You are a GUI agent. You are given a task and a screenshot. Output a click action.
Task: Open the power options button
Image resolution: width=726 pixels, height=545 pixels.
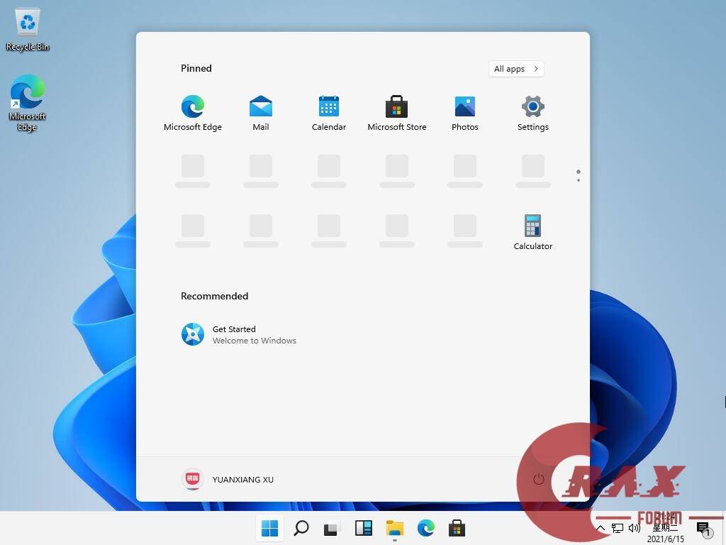[539, 479]
